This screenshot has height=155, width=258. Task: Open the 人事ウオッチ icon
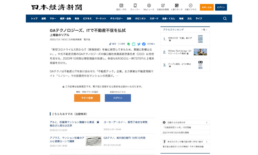tap(177, 6)
